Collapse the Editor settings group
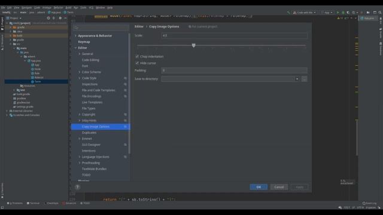The image size is (383, 215). coord(75,48)
